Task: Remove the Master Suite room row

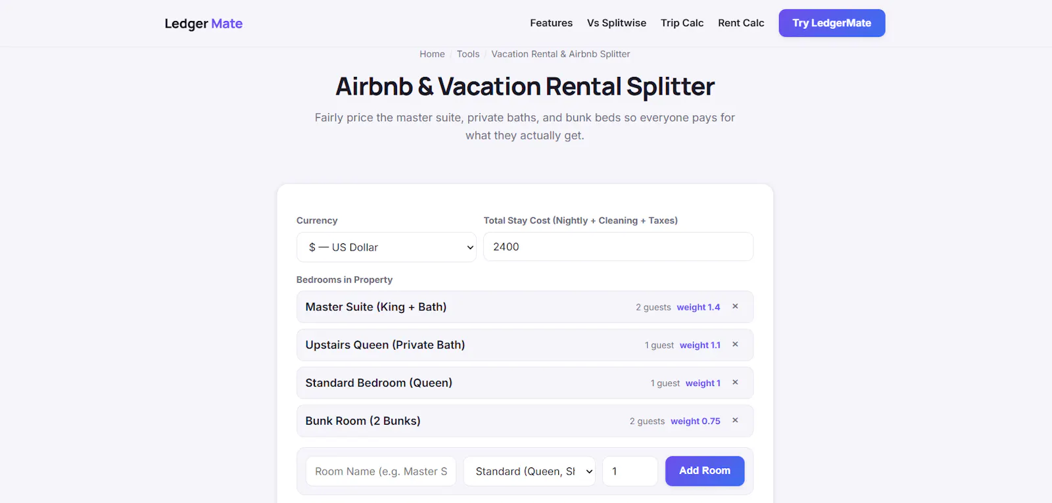Action: click(735, 306)
